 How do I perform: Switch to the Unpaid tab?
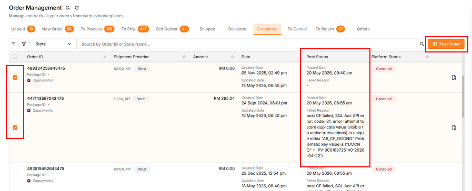(23, 29)
